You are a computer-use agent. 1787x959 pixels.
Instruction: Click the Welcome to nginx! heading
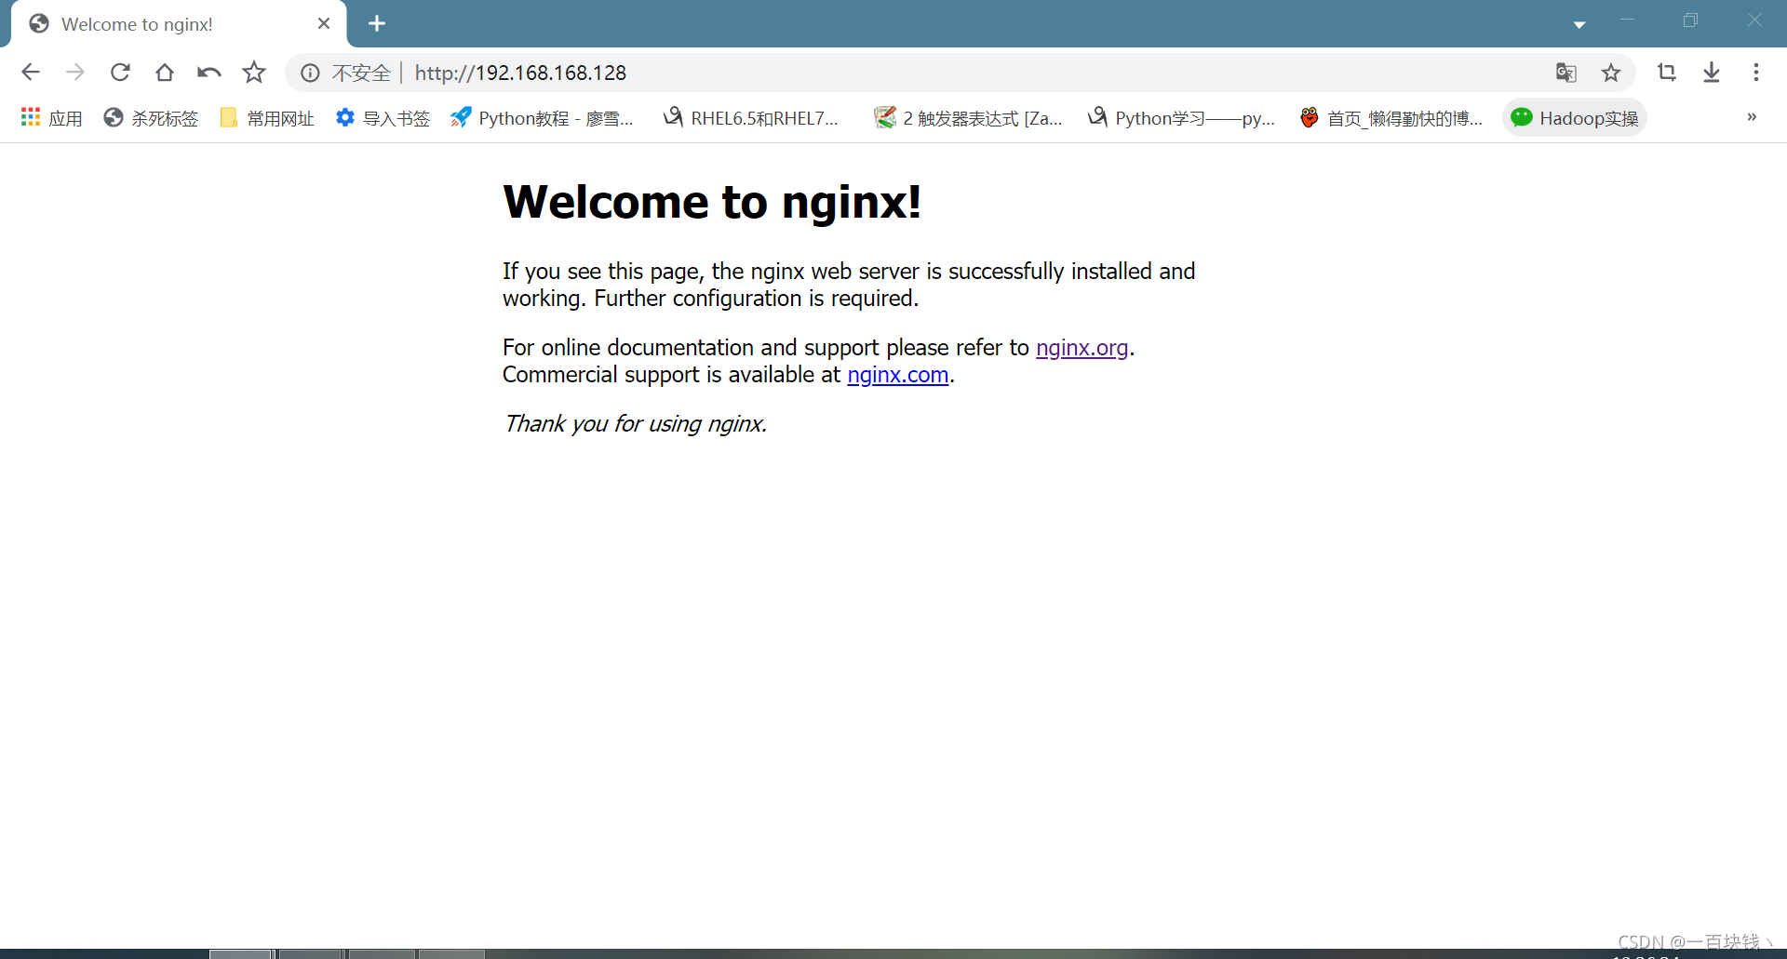(712, 202)
